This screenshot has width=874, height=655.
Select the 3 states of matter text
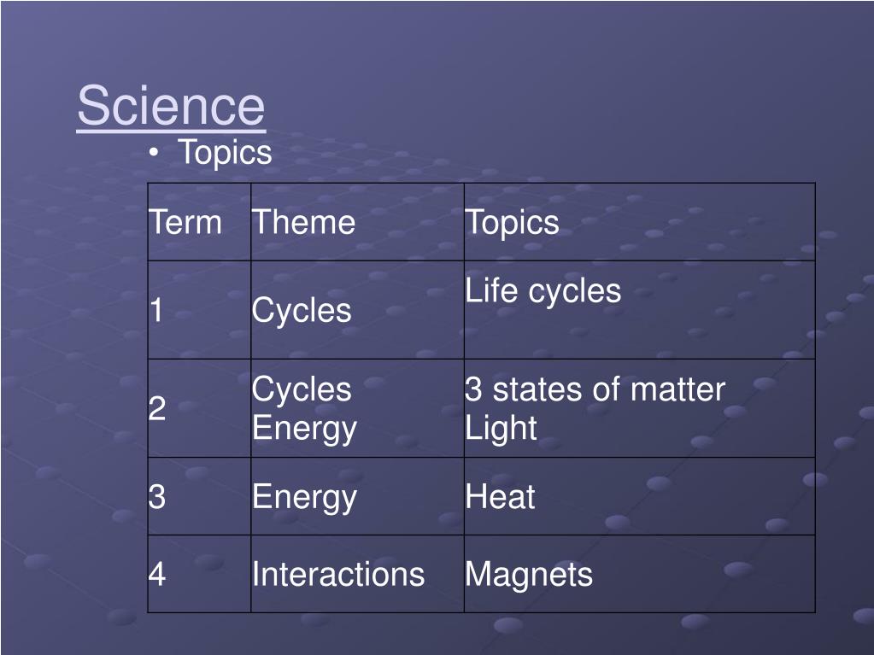[x=595, y=389]
